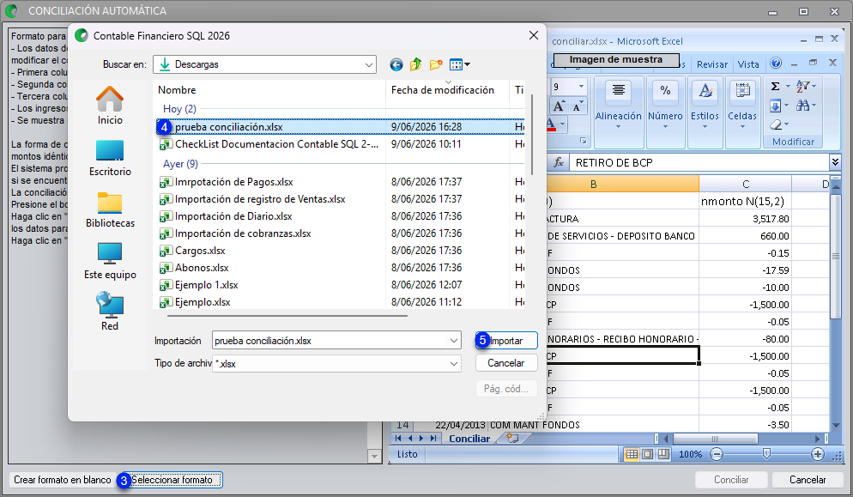Click the Excel zoom slider handle
This screenshot has width=853, height=497.
pyautogui.click(x=766, y=453)
